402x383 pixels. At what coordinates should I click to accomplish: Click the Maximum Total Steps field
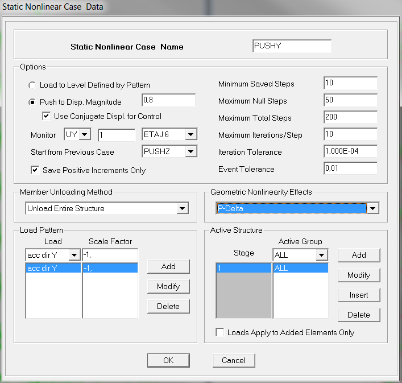(350, 117)
